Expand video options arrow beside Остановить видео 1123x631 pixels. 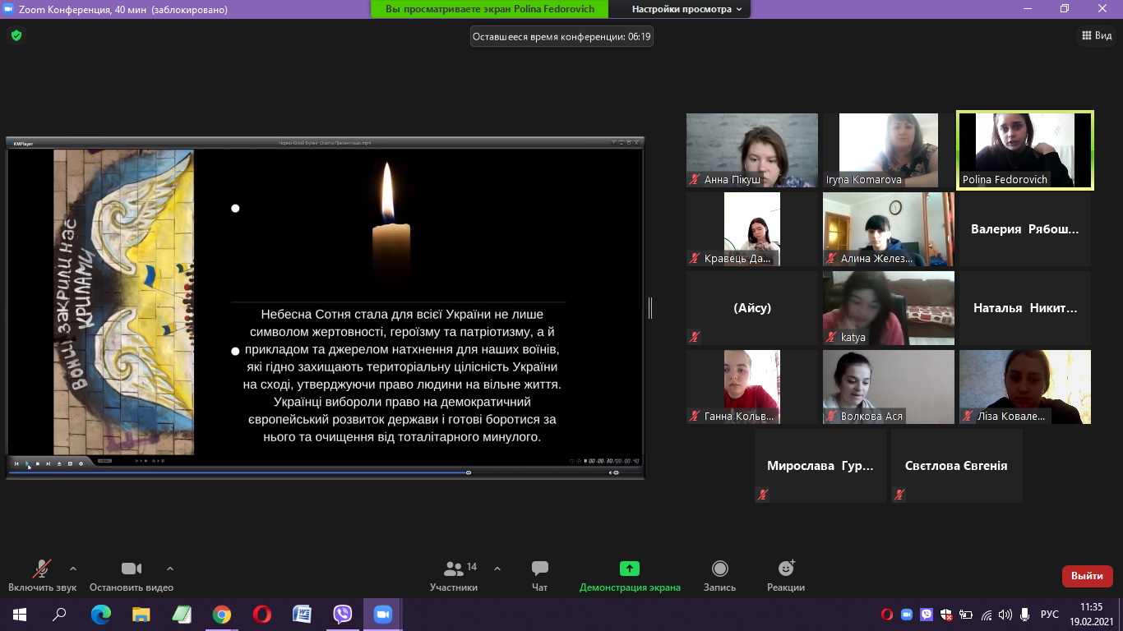click(170, 568)
